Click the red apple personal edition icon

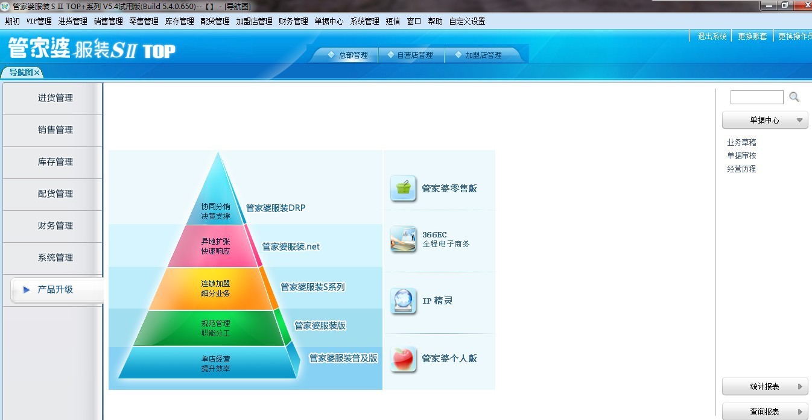[403, 359]
